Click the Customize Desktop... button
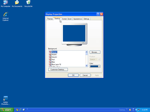 pos(58,69)
